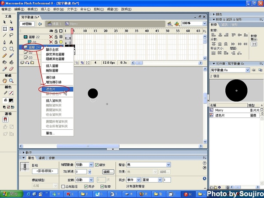Click the 編輯 button beside easing
This screenshot has width=264, height=198.
point(109,172)
